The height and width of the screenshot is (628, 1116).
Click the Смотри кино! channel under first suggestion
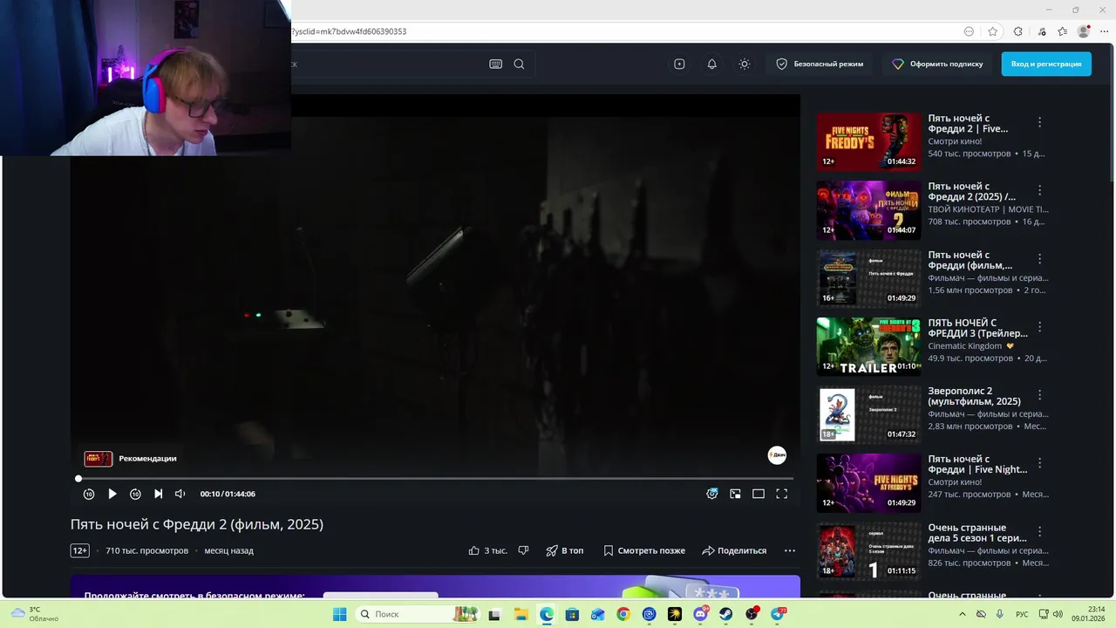coord(955,141)
